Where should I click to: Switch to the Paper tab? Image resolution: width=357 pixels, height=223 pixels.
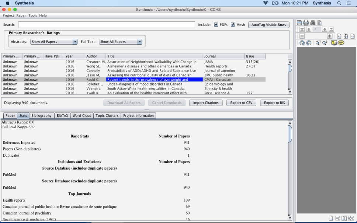(10, 116)
